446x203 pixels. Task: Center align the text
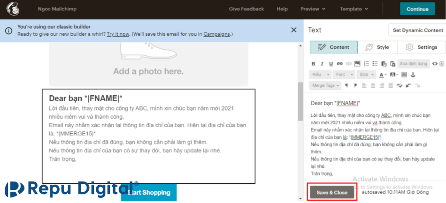pos(372,86)
